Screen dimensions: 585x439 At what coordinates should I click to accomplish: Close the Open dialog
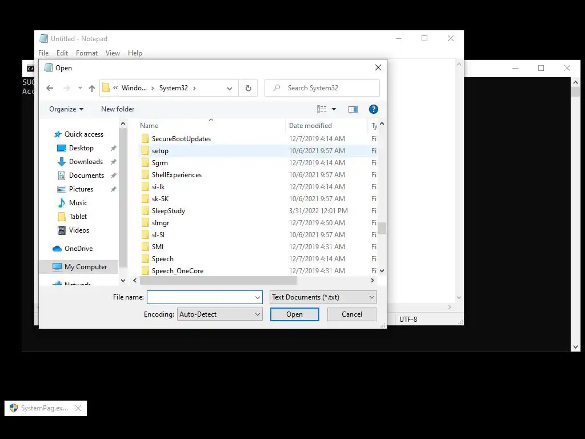pyautogui.click(x=378, y=67)
